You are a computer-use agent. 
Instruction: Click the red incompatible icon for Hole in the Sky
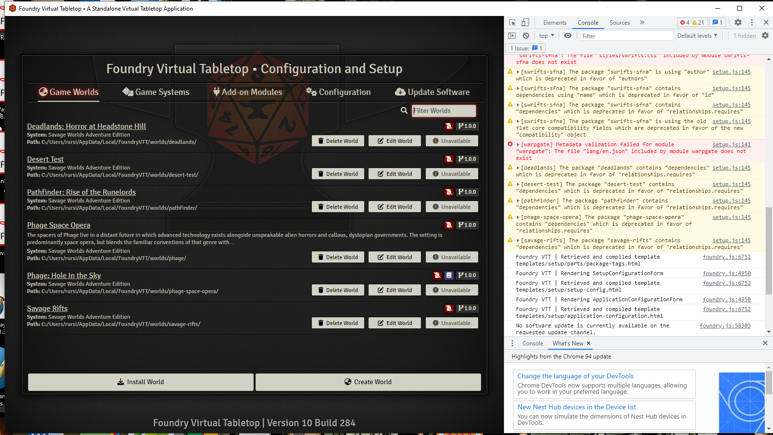(437, 275)
